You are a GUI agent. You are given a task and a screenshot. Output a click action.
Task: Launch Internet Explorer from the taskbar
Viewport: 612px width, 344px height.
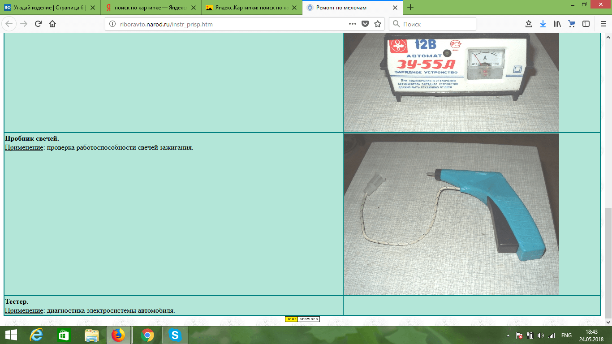[36, 335]
